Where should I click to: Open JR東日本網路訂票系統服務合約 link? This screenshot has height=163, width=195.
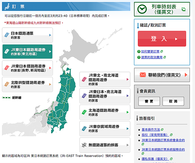click(163, 149)
